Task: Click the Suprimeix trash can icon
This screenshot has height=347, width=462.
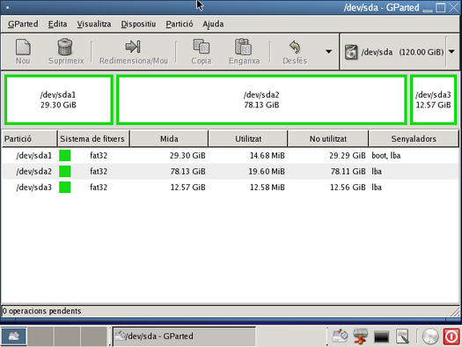Action: [65, 47]
